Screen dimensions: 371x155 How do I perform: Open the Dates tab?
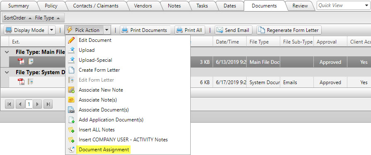230,6
